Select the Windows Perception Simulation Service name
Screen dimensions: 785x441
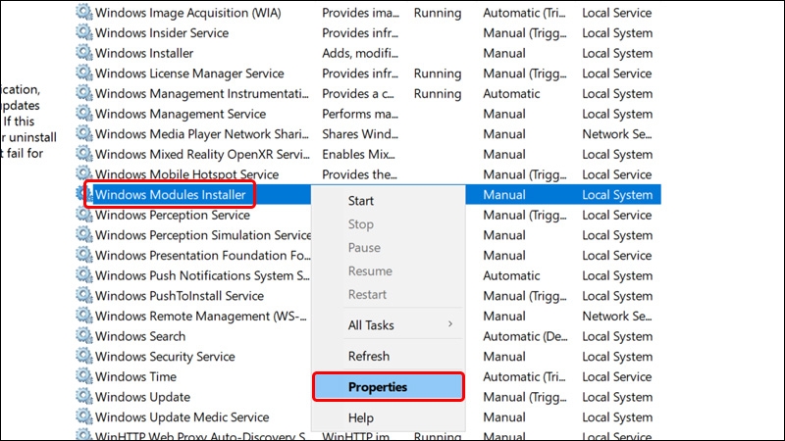coord(203,235)
